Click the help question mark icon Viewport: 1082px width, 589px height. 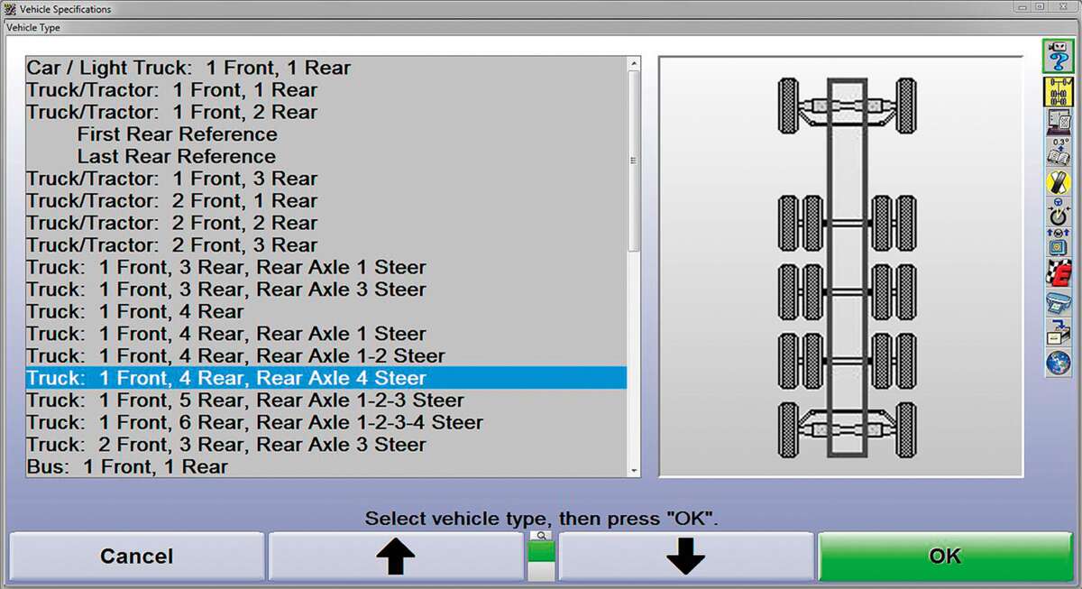point(1056,56)
